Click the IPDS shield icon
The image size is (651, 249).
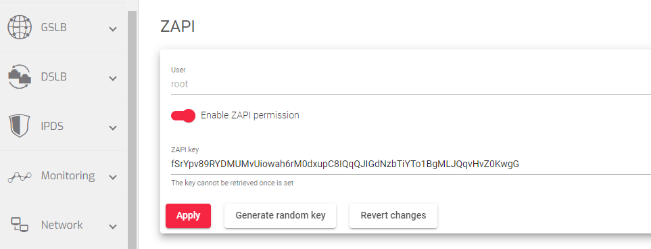tap(20, 127)
